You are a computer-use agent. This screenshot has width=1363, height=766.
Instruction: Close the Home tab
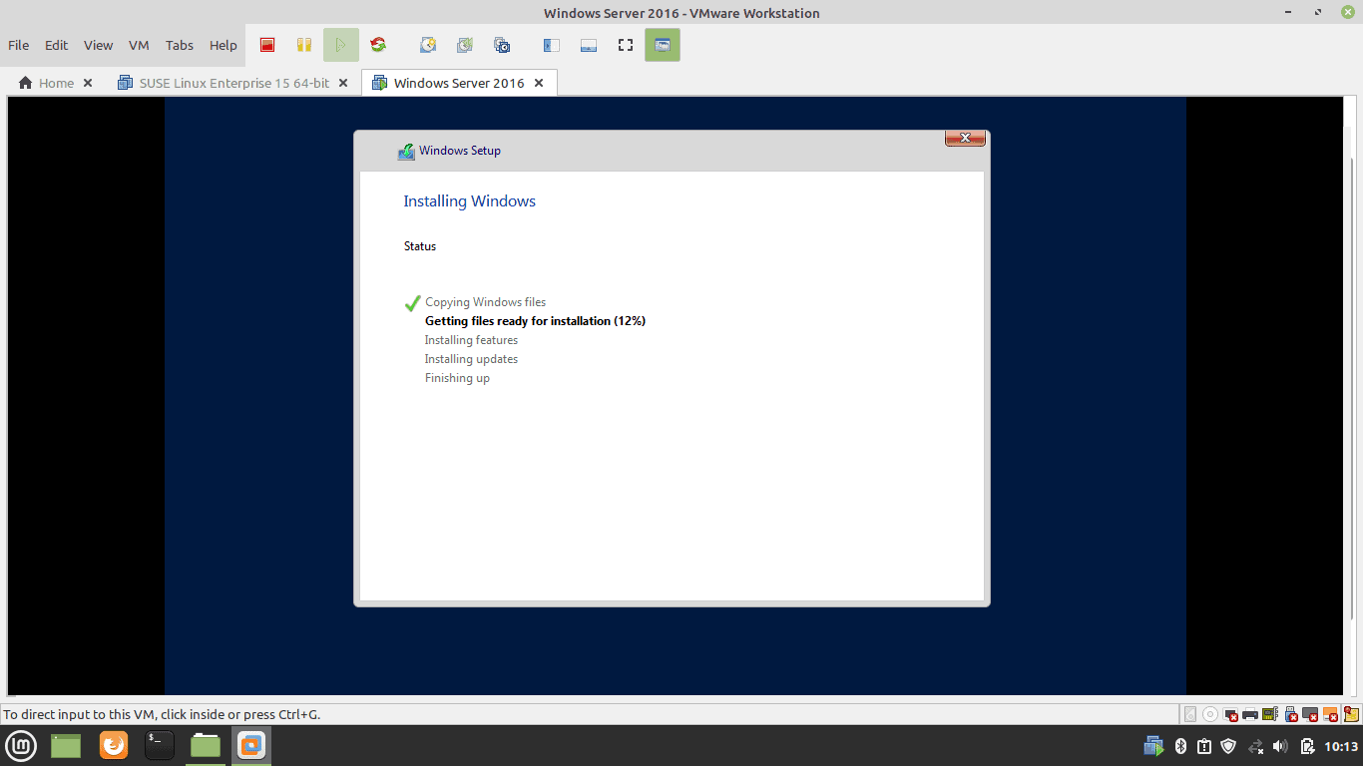click(88, 83)
